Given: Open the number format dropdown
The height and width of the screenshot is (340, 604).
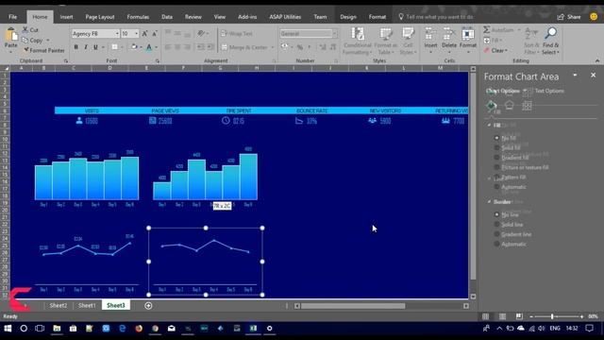Looking at the screenshot, I should tap(334, 34).
